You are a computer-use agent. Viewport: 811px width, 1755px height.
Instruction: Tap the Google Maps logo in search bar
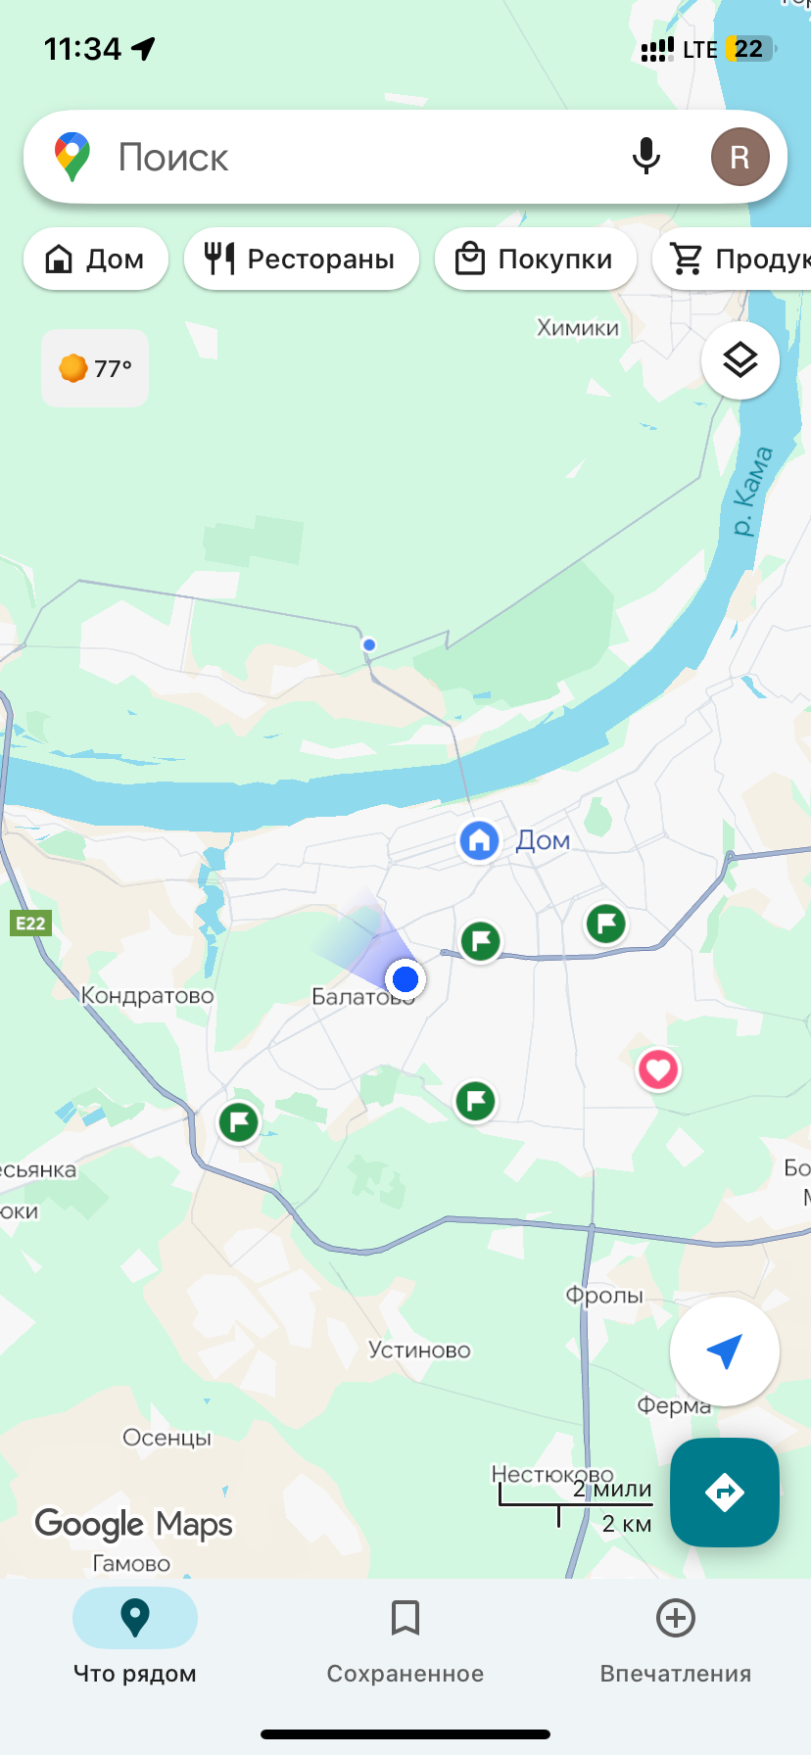pos(72,157)
